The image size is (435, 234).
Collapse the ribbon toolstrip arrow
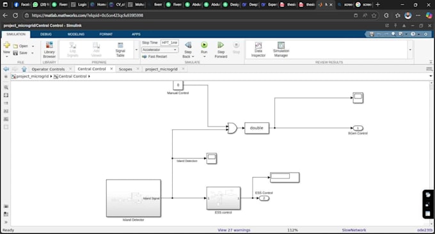point(431,62)
